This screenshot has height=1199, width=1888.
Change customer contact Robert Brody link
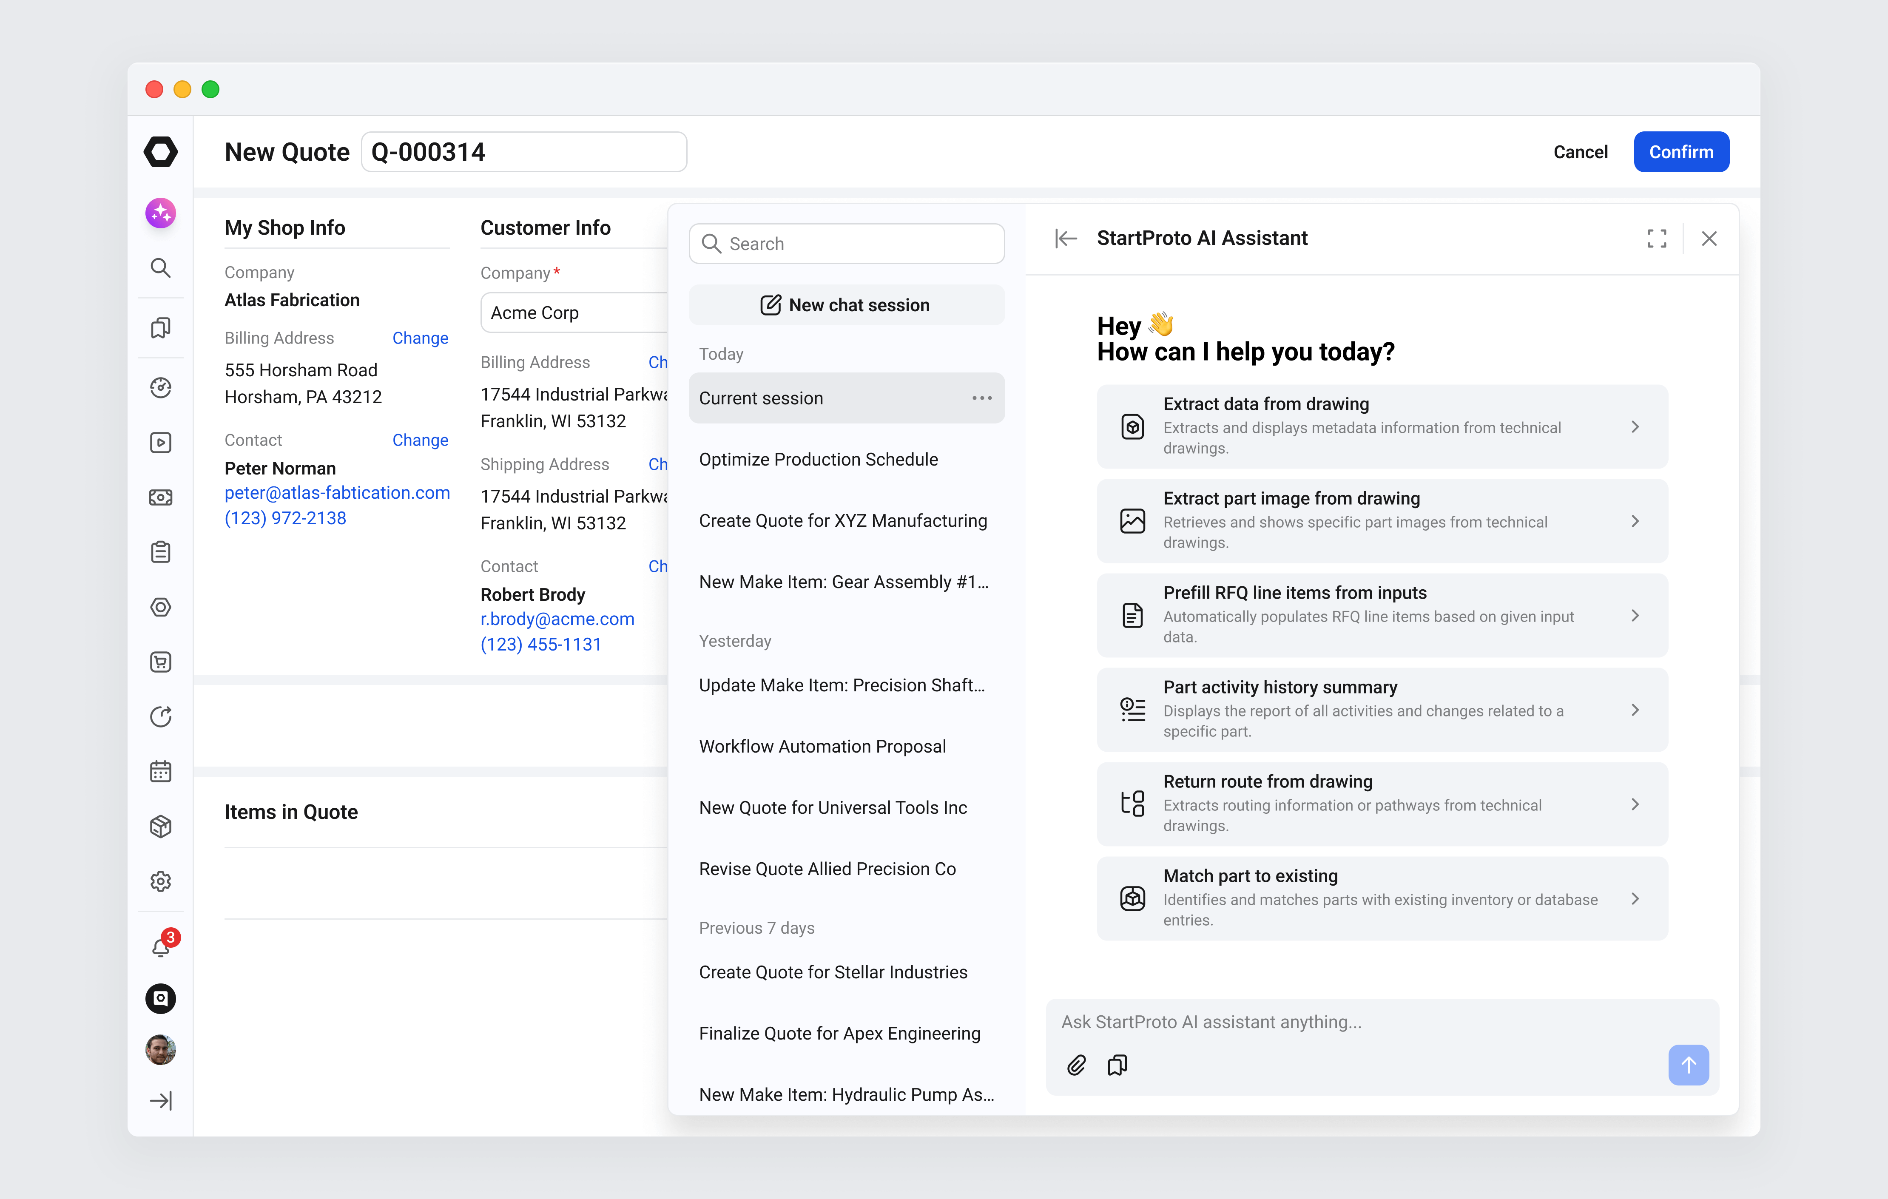click(x=658, y=566)
